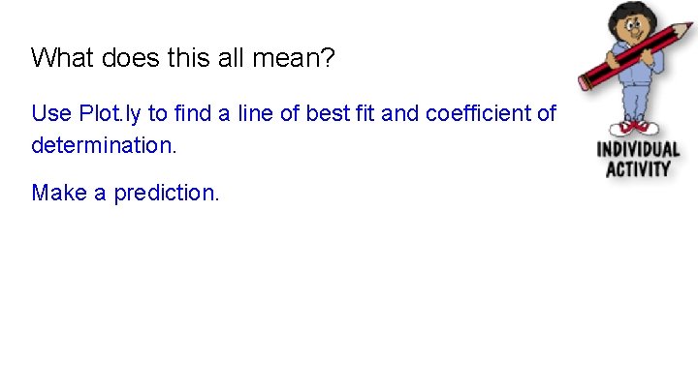
Task: Click the pink eraser end of the pencil
Action: point(584,83)
